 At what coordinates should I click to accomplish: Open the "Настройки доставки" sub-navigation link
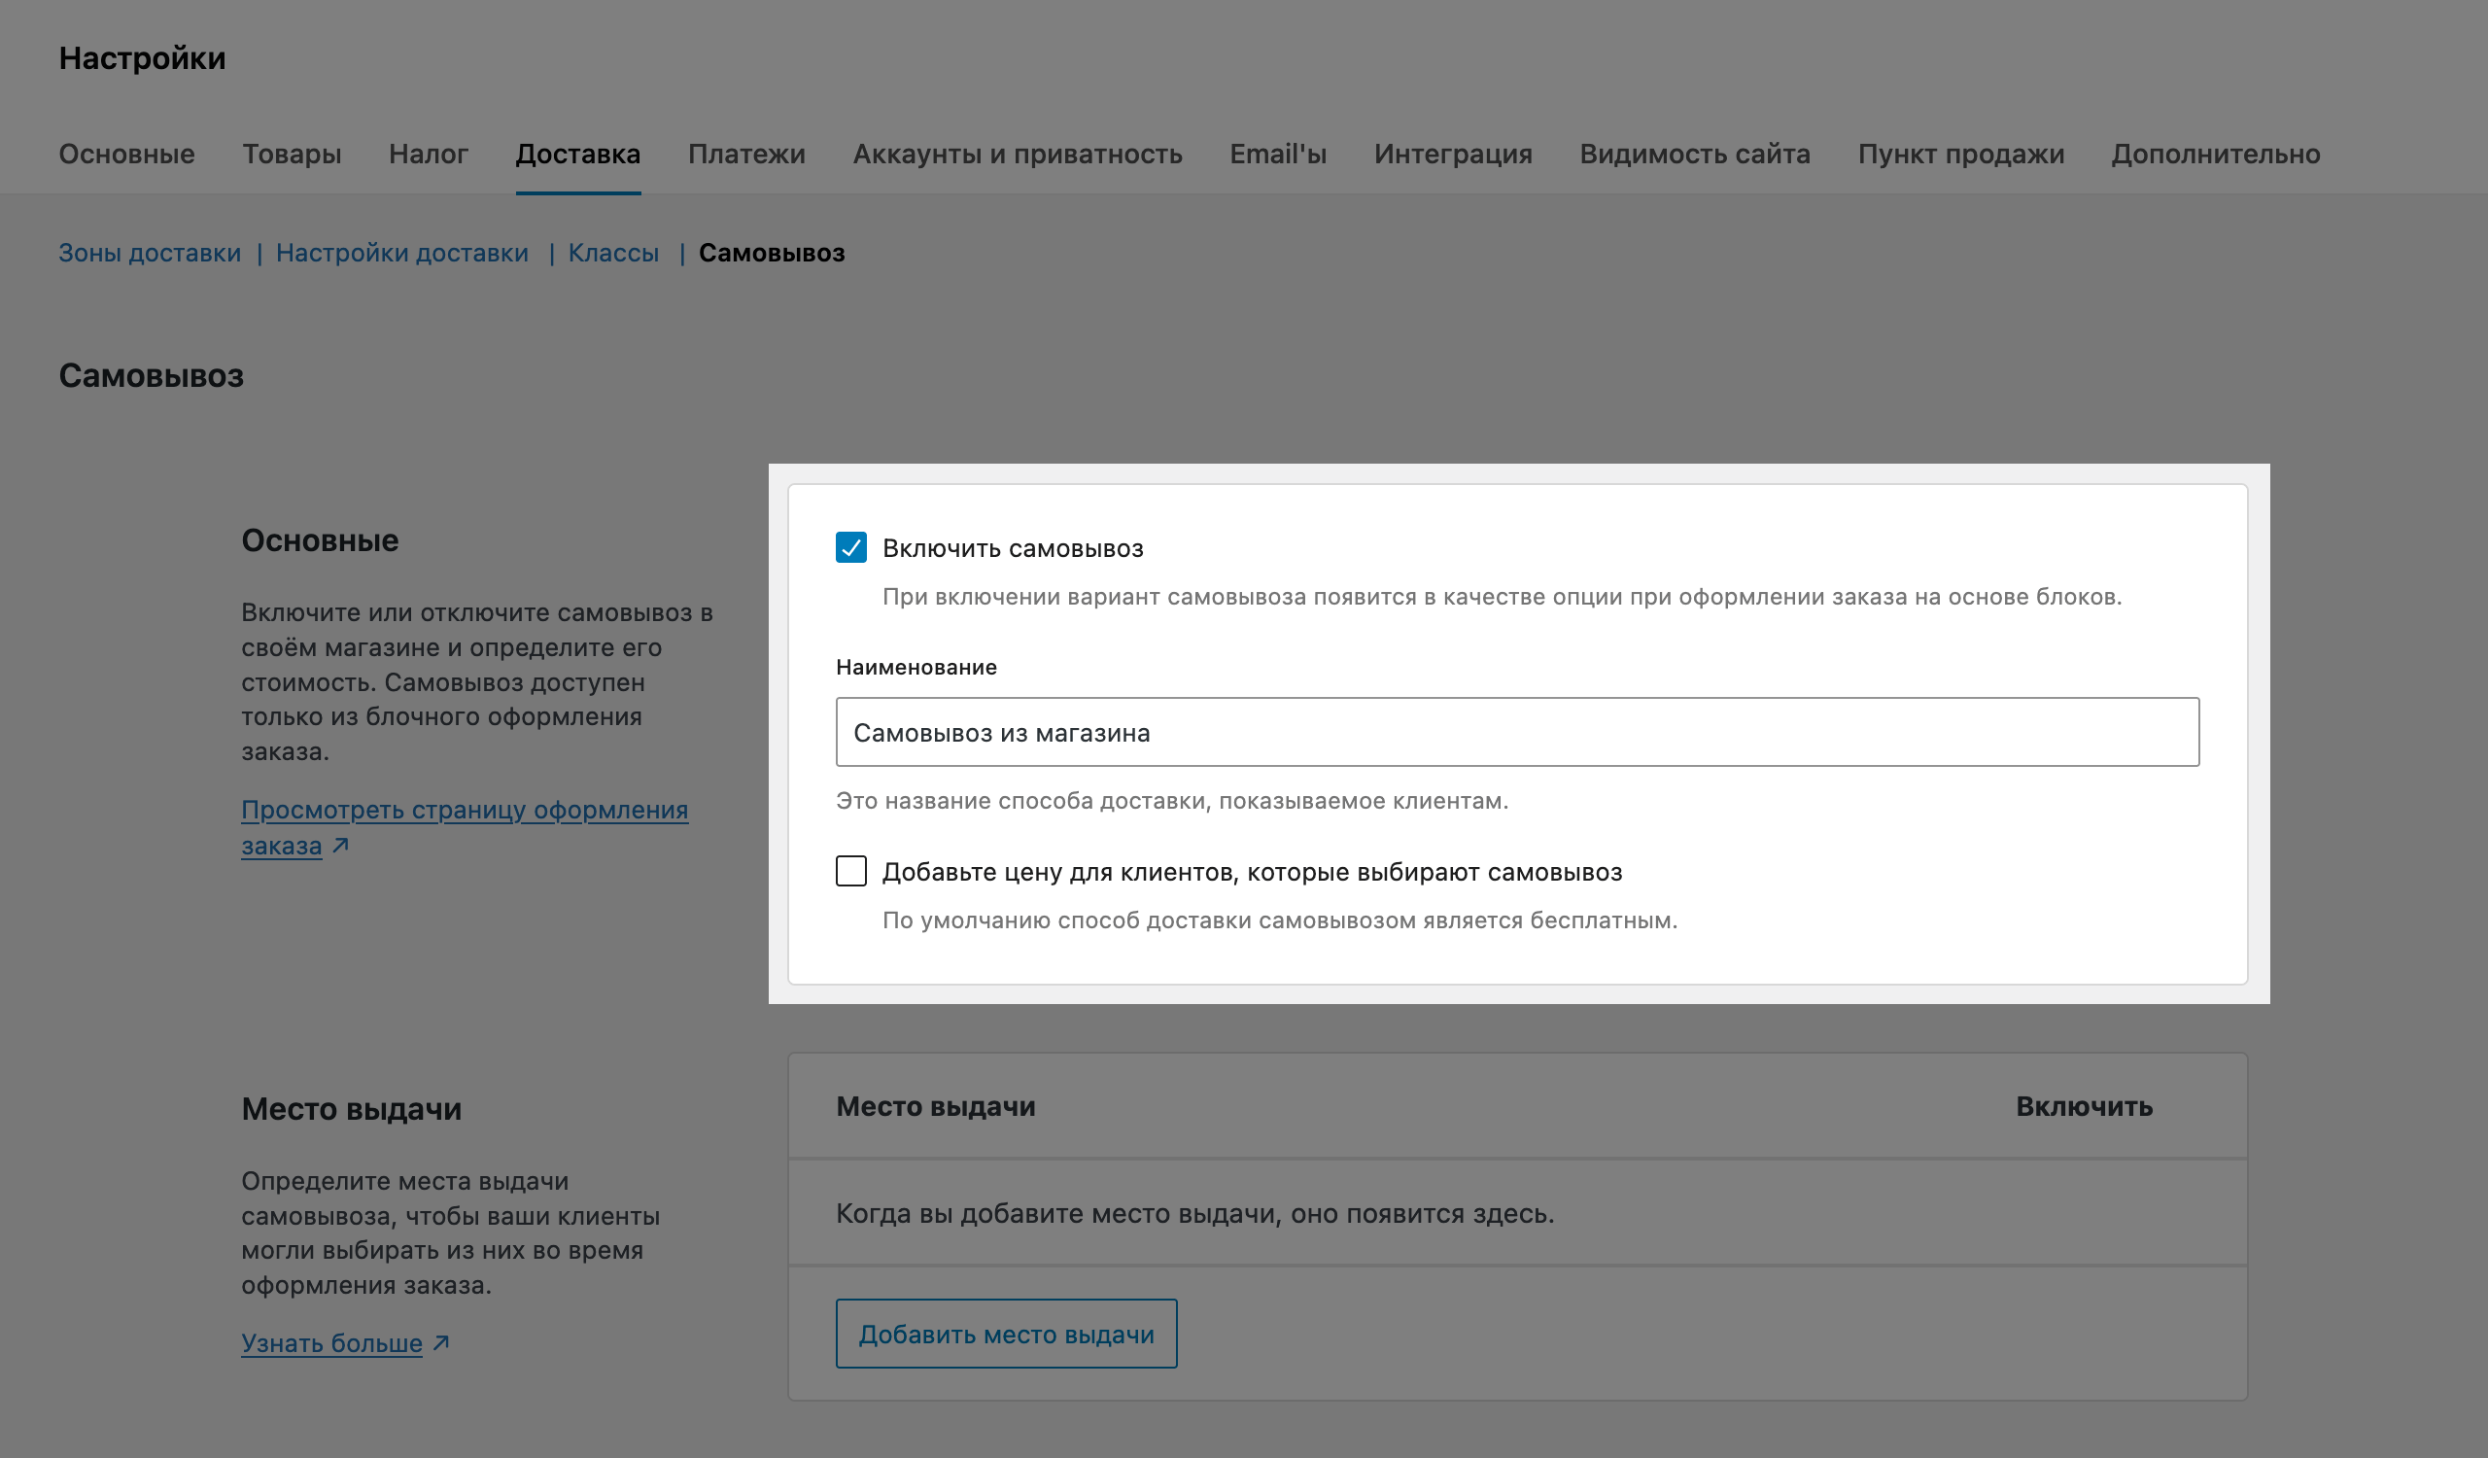[401, 253]
